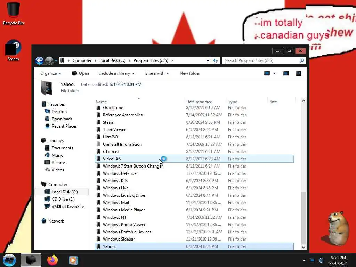
Task: Click the search magnifier icon
Action: [302, 60]
